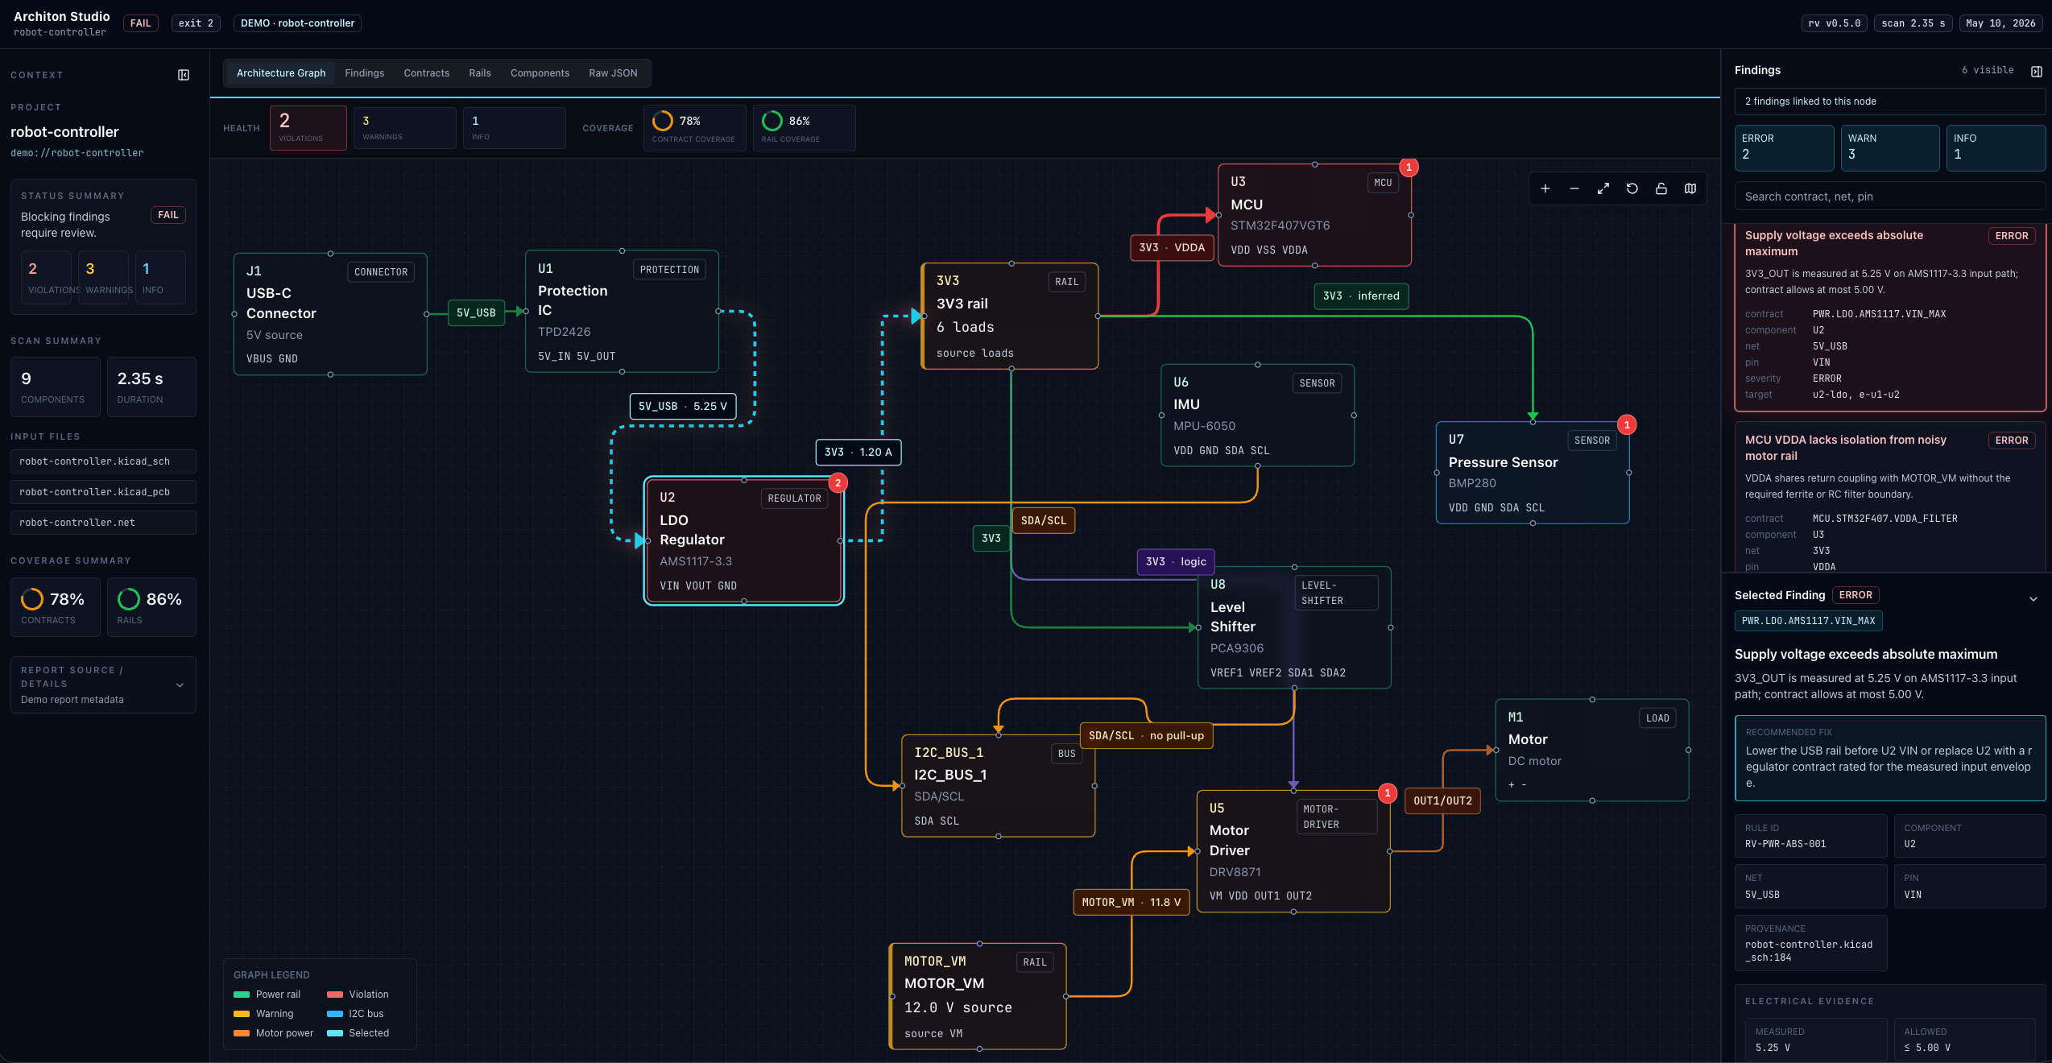This screenshot has width=2052, height=1063.
Task: Click the 5V_USB 5.25 V edge label
Action: click(x=683, y=407)
